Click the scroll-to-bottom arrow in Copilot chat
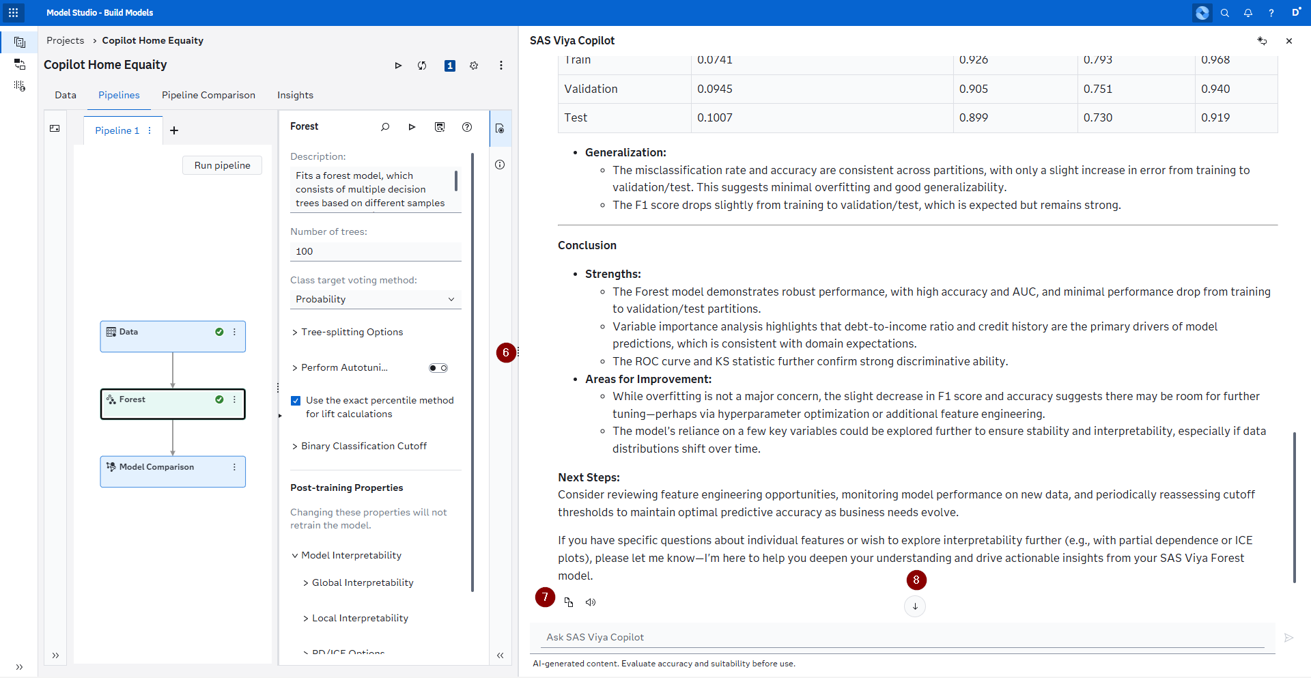Screen dimensions: 1311x678 (915, 606)
